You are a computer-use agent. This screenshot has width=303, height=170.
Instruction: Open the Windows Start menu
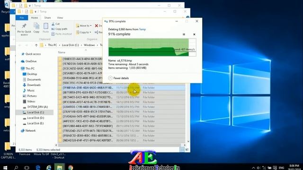pyautogui.click(x=5, y=168)
